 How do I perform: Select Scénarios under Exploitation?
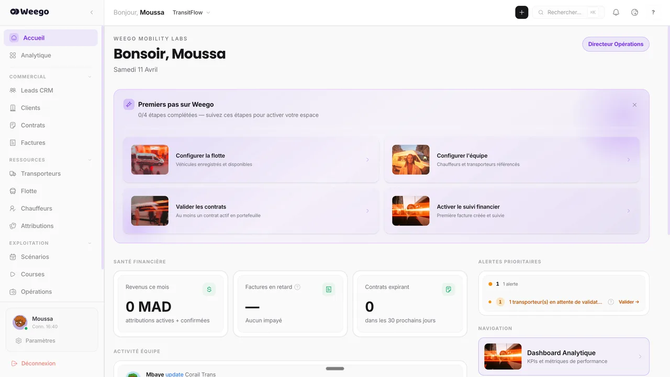coord(35,257)
